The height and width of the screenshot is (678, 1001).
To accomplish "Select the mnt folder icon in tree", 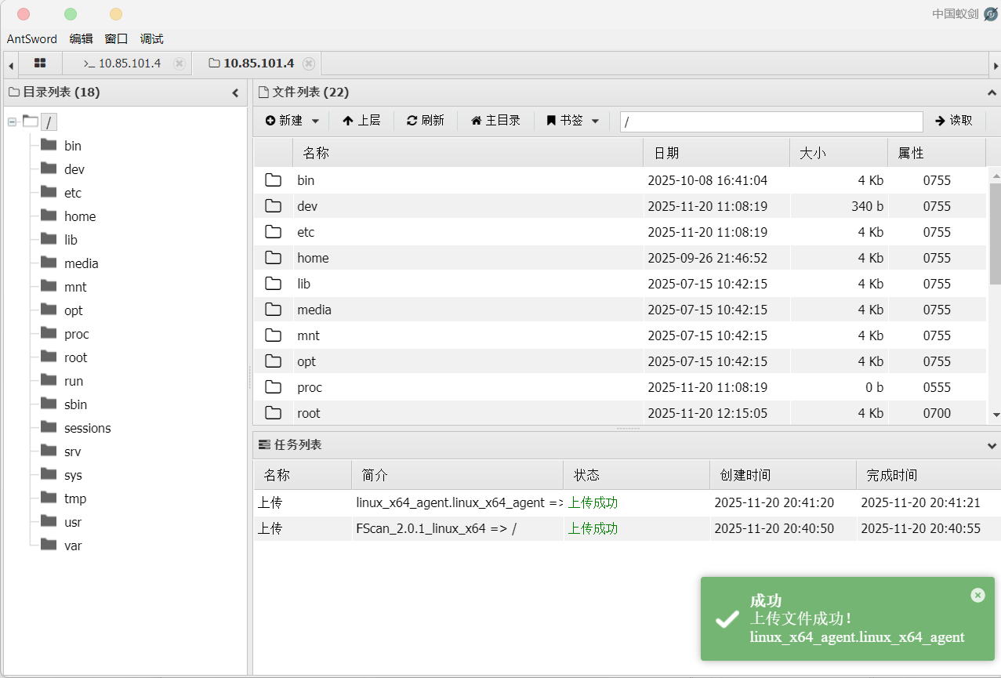I will [x=49, y=286].
